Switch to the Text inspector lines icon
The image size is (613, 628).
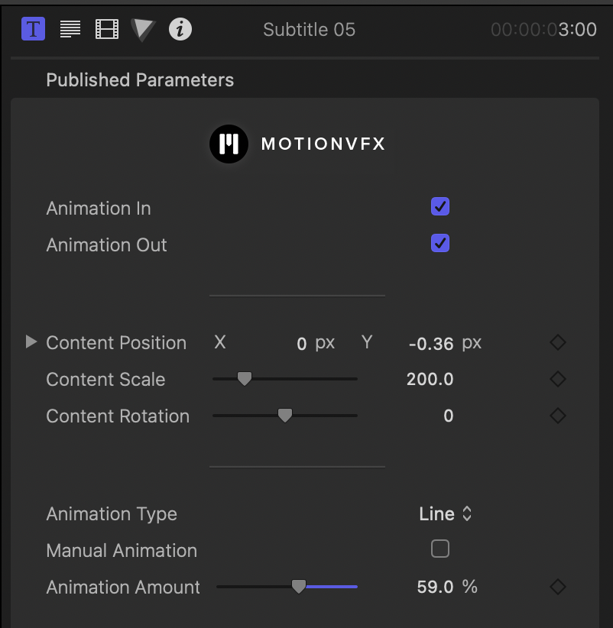[x=70, y=29]
